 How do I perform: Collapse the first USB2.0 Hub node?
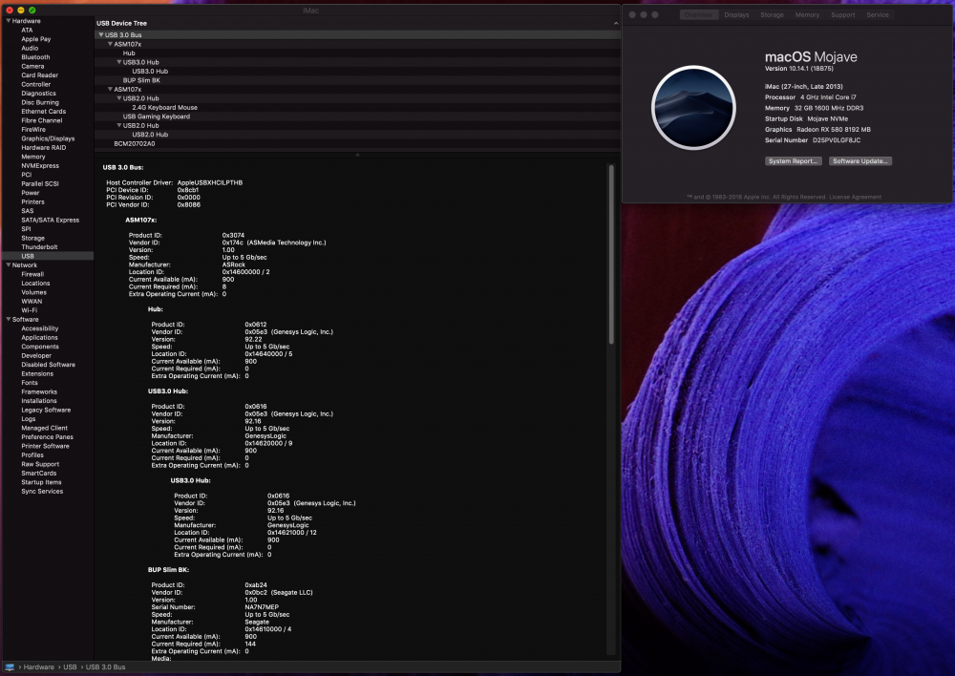pos(119,98)
